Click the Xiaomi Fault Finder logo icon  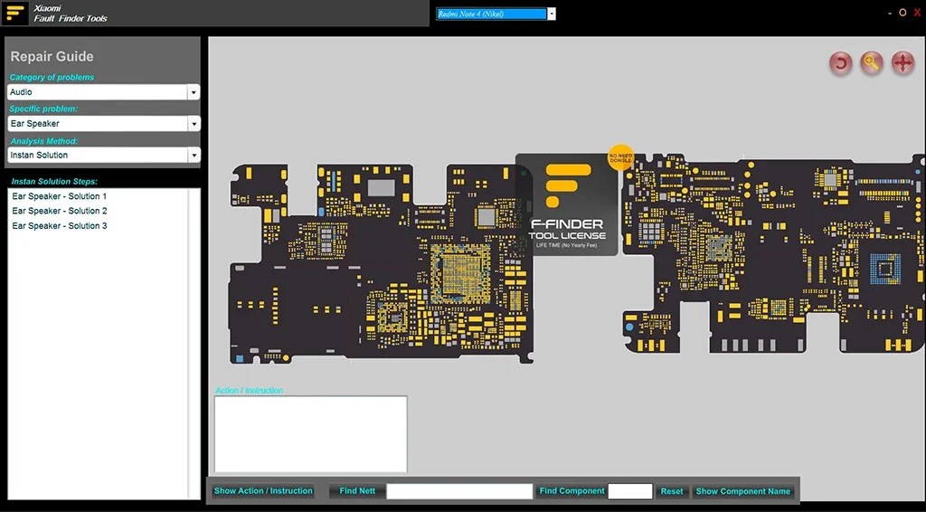point(14,13)
